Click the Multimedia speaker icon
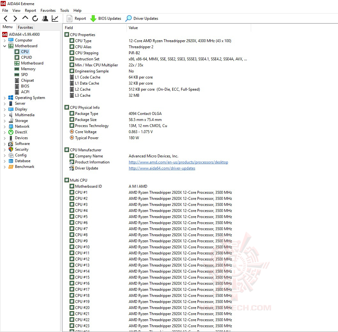 [11, 115]
